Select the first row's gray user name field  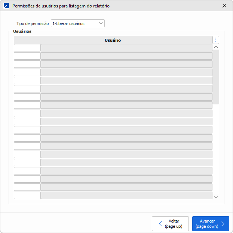tap(126, 48)
